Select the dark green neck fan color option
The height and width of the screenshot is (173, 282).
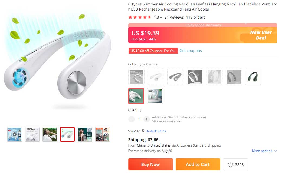click(x=253, y=77)
